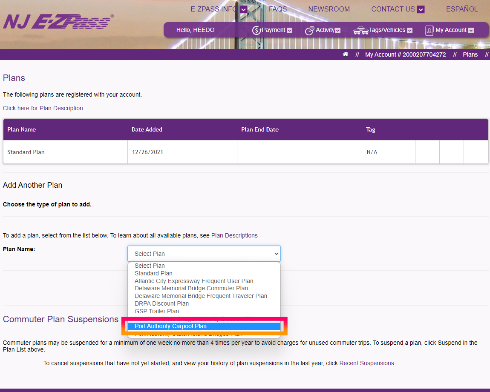Click Standard Plan table cell
The image size is (490, 392).
point(65,152)
